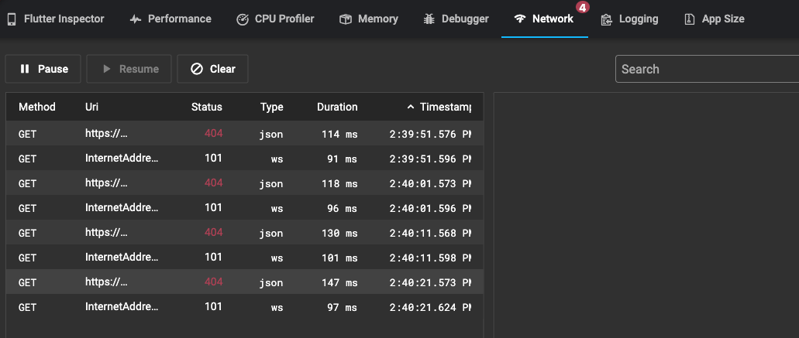Click the Performance pulse icon
The image size is (799, 338).
point(135,19)
